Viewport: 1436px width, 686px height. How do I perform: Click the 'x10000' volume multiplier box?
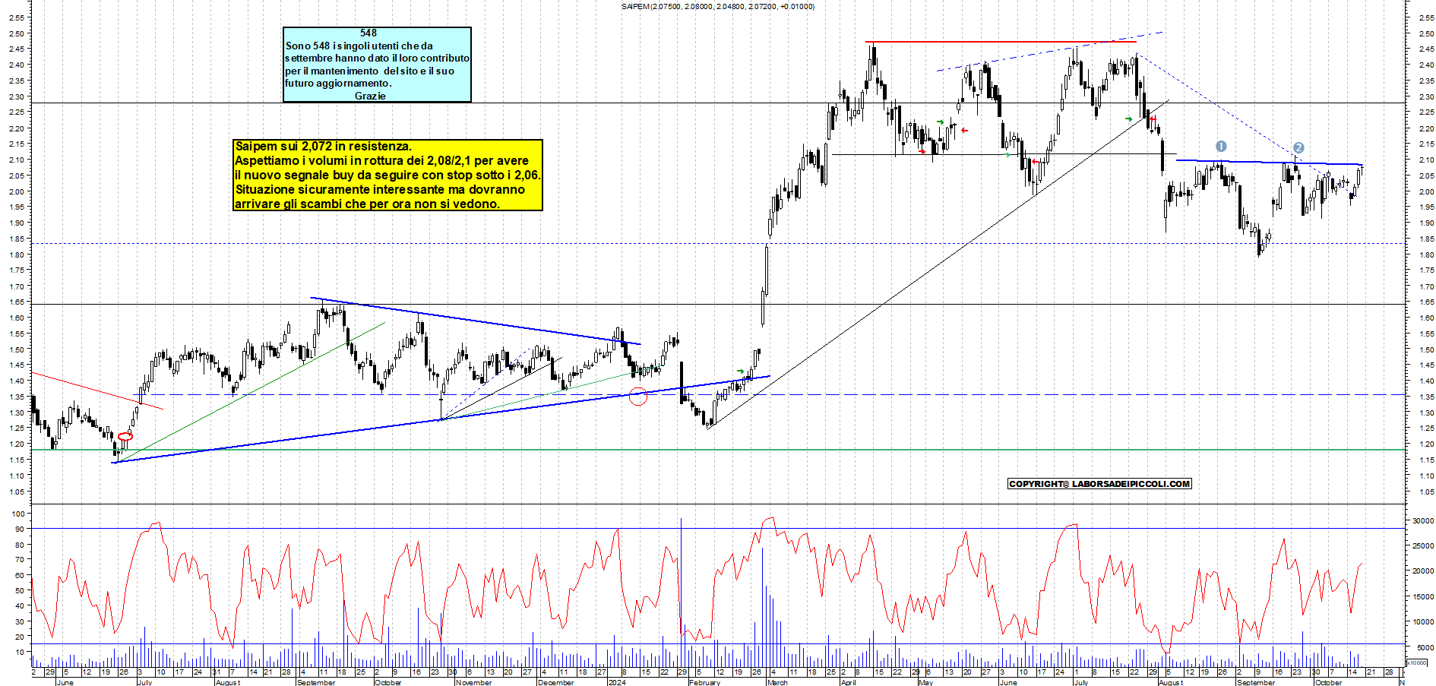[x=1417, y=662]
